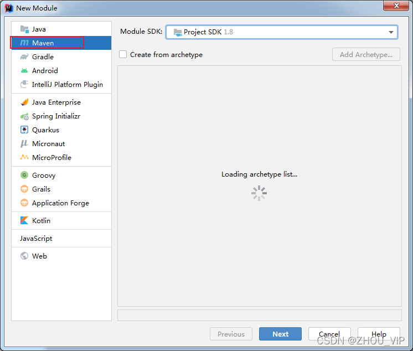Pick Micronaut from generator list
This screenshot has height=351, width=413.
(61, 143)
